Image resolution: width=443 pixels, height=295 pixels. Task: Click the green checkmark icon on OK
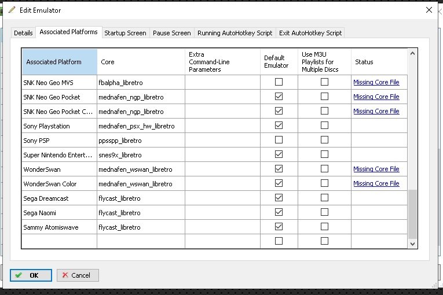coord(19,275)
